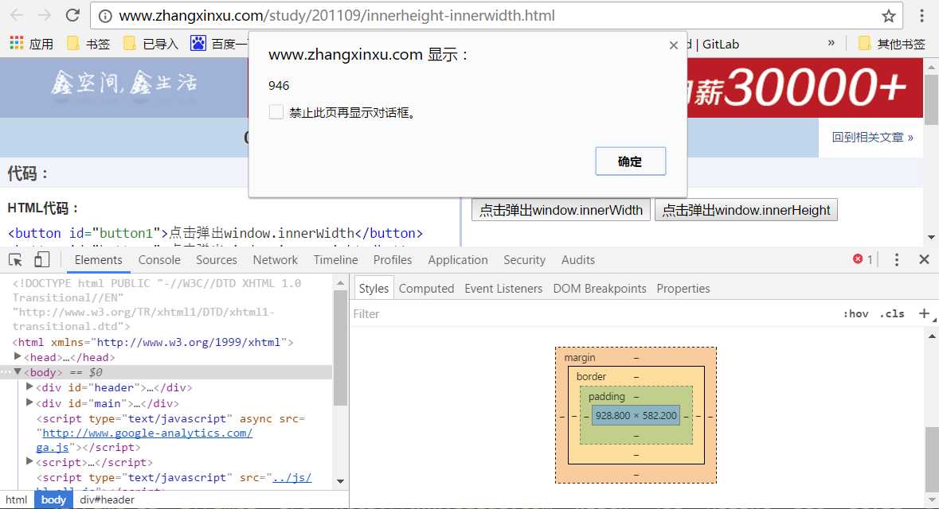This screenshot has width=939, height=509.
Task: Open the apps grid bookmark icon
Action: (x=16, y=43)
